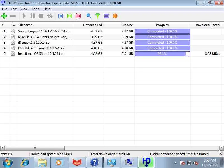The image size is (224, 168).
Task: Sort by the Filename column header
Action: [x=45, y=25]
